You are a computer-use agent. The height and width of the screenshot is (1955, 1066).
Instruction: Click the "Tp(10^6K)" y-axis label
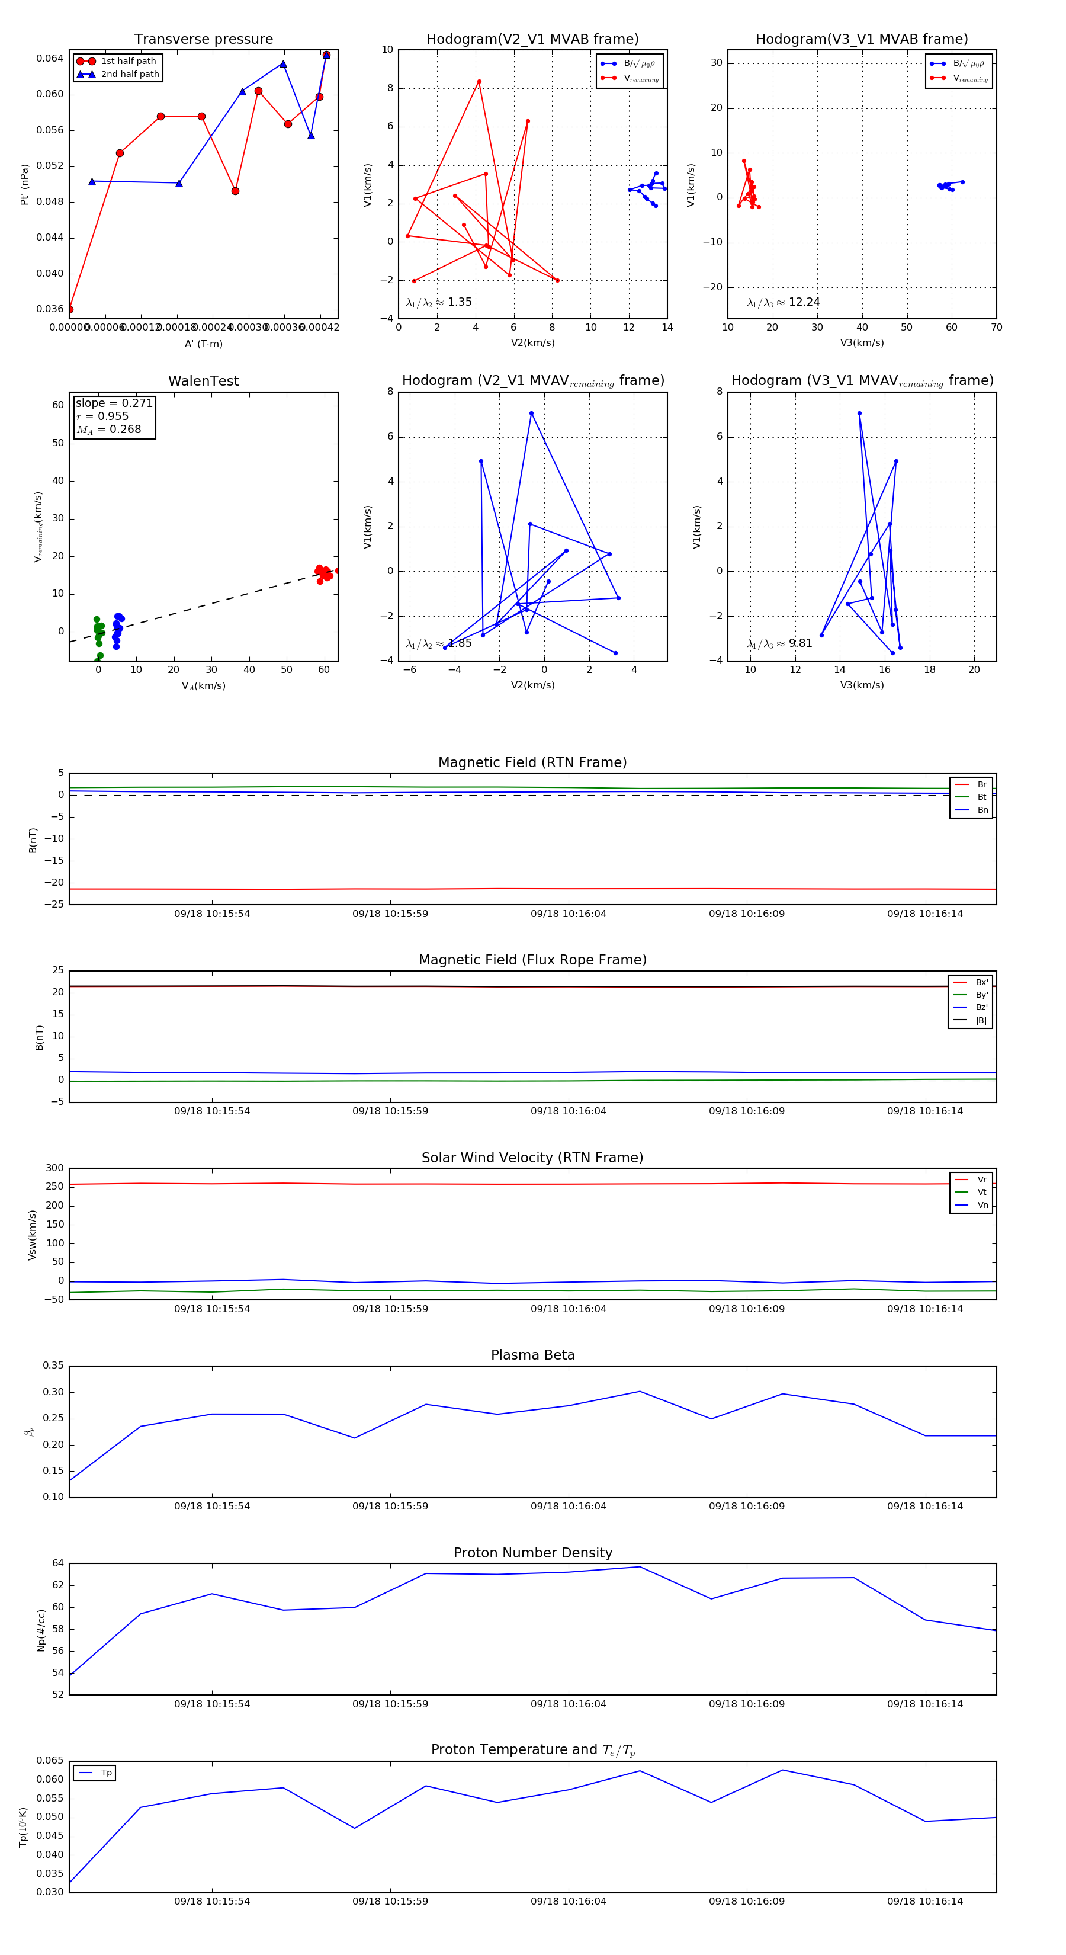(23, 1828)
